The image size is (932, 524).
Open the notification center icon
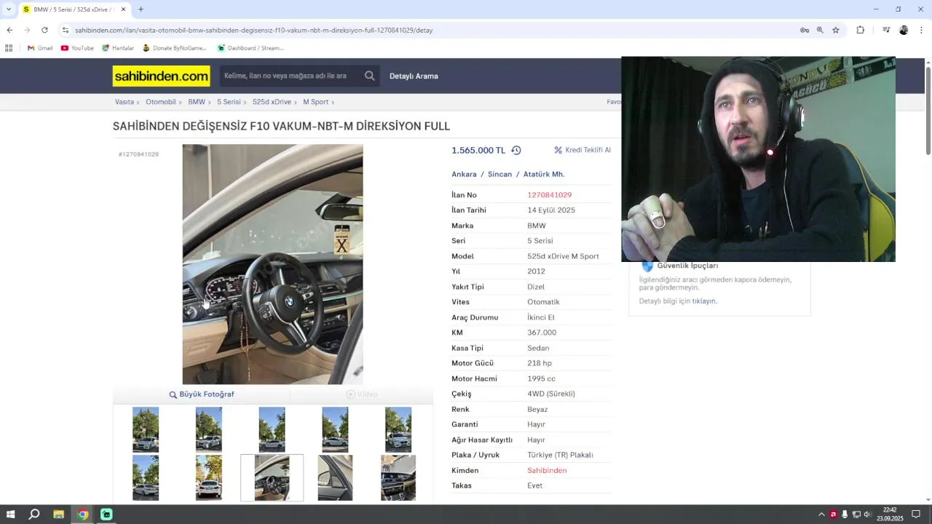click(x=916, y=515)
